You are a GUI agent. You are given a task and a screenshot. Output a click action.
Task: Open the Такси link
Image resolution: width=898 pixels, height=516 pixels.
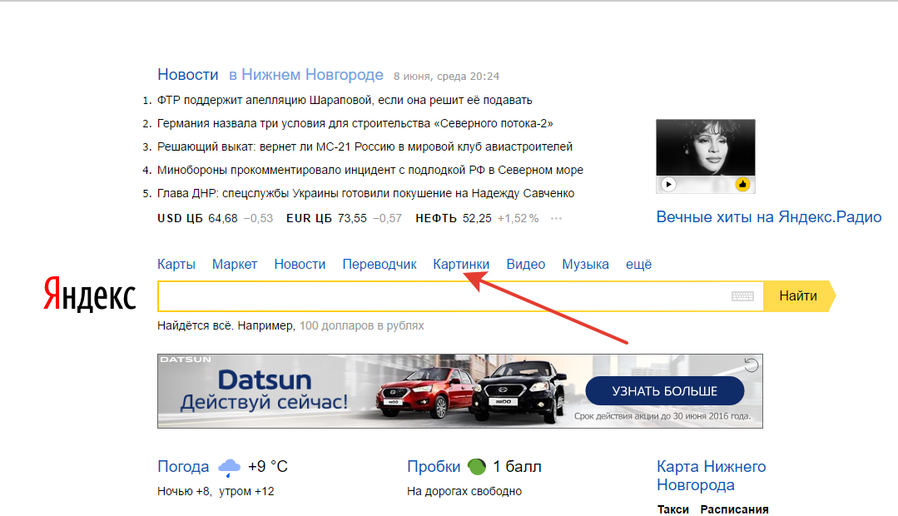coord(673,509)
